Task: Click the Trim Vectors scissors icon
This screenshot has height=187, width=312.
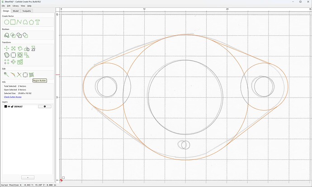Action: coord(19,75)
